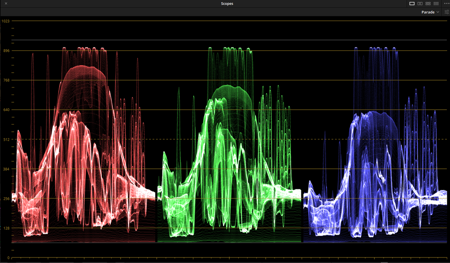Viewport: 450px width, 263px height.
Task: Click the 512 scale label
Action: pyautogui.click(x=7, y=139)
